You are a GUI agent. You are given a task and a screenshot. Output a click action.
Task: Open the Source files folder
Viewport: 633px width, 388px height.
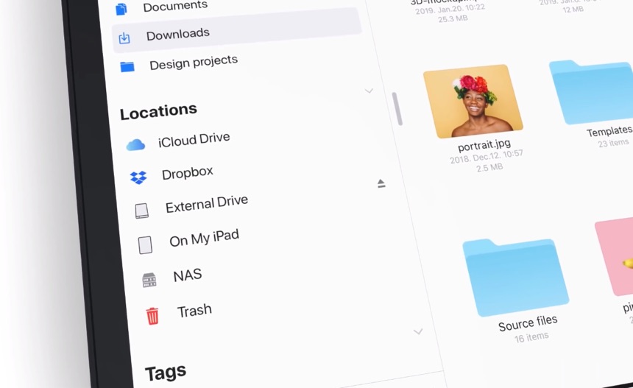tap(515, 277)
